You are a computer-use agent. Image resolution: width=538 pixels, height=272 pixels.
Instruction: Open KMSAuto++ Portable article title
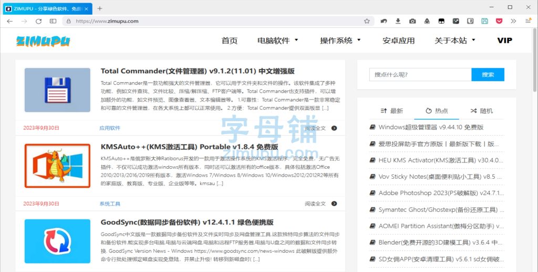coord(189,147)
